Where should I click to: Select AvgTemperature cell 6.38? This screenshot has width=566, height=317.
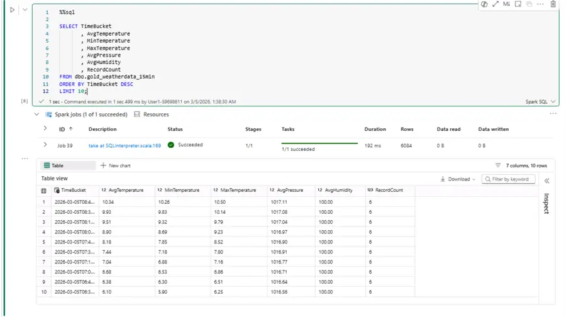(x=127, y=282)
